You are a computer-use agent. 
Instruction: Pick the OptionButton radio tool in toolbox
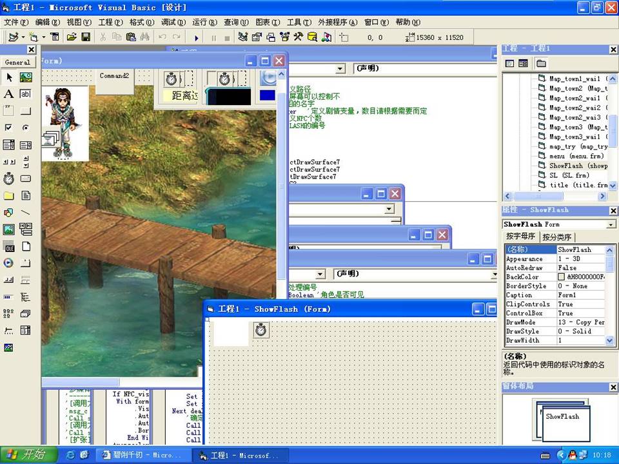(x=26, y=128)
